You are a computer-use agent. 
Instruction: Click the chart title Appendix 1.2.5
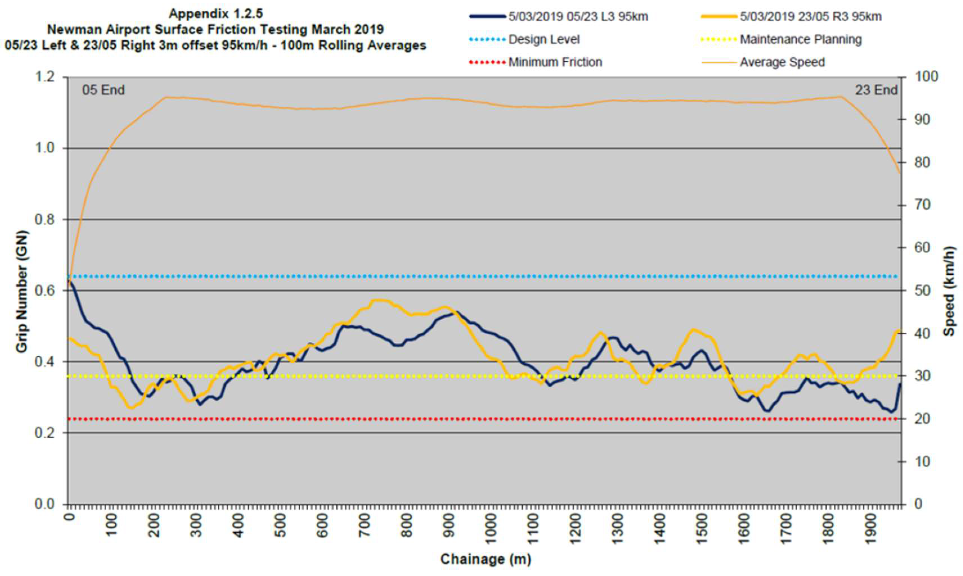[216, 13]
